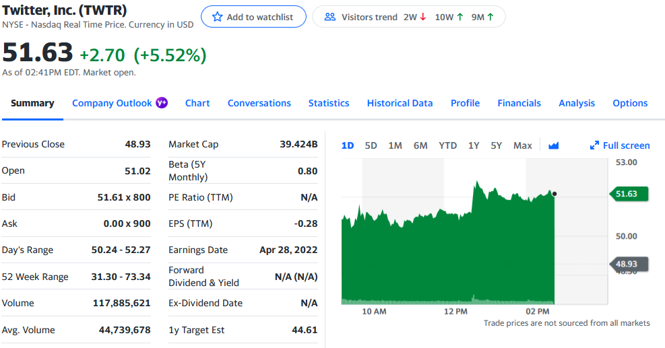Select the Max chart range

pyautogui.click(x=523, y=145)
